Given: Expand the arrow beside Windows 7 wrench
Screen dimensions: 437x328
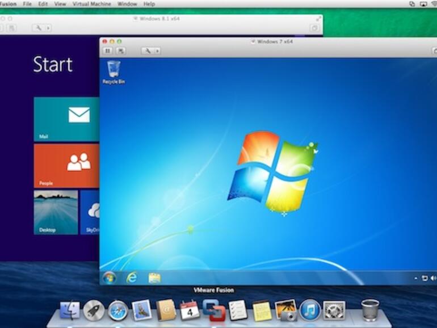Looking at the screenshot, I should [x=157, y=51].
